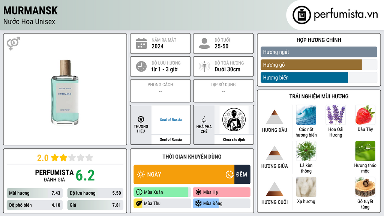Select the Mùa Xuân season bar
The image size is (384, 216).
tap(162, 192)
